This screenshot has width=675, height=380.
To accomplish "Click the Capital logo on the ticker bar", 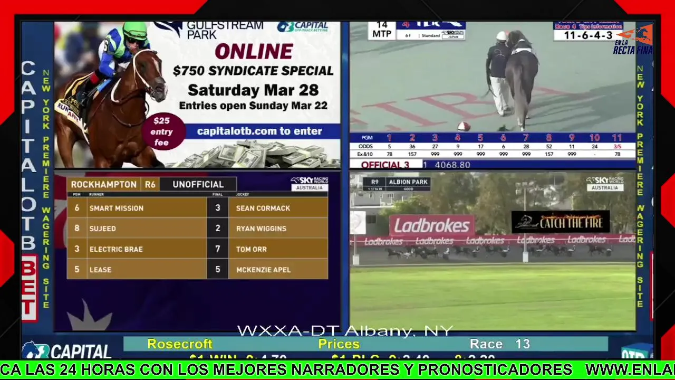I will [66, 351].
